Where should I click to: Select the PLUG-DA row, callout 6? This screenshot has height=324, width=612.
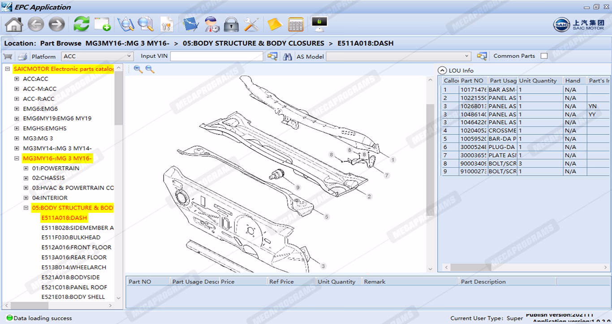coord(526,147)
